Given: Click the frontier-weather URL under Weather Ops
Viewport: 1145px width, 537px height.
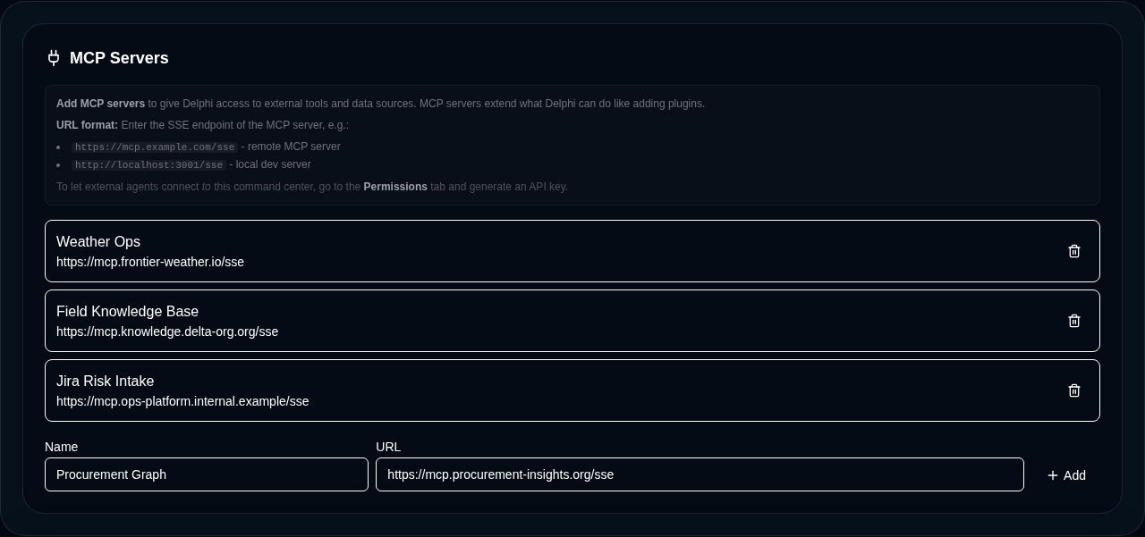Looking at the screenshot, I should [x=149, y=262].
